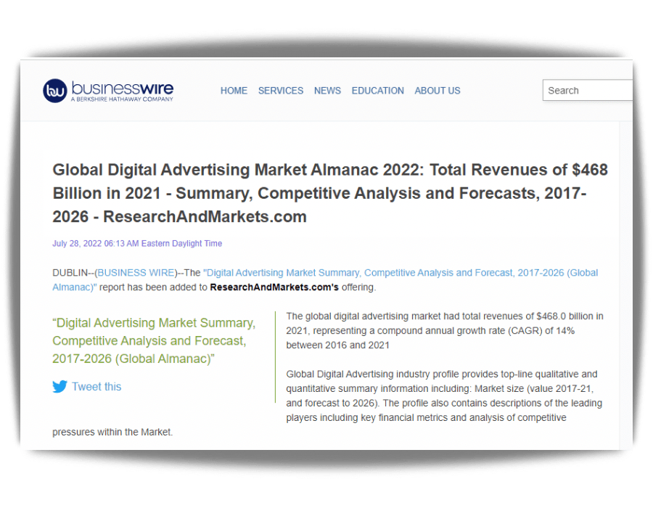This screenshot has width=653, height=508.
Task: Click the July 28, 2022 timestamp
Action: (137, 244)
